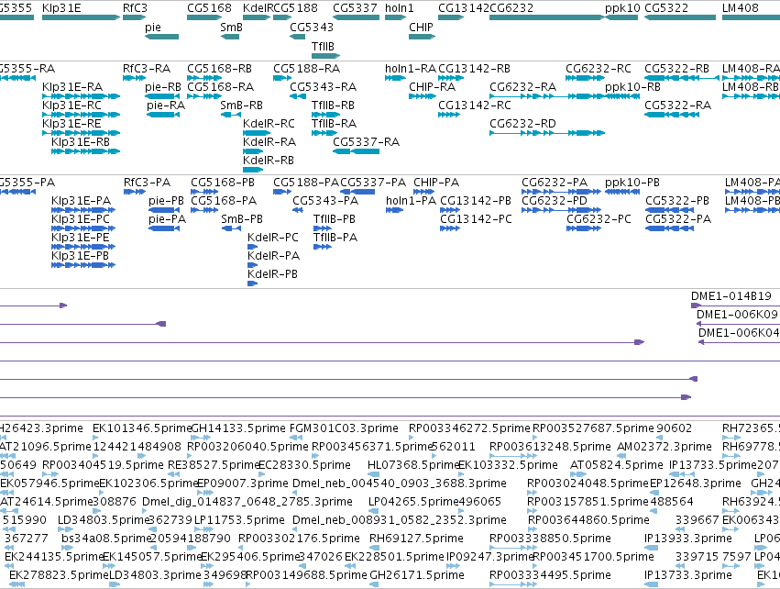The width and height of the screenshot is (780, 589).
Task: Click the RfC3 gene label
Action: [x=135, y=8]
